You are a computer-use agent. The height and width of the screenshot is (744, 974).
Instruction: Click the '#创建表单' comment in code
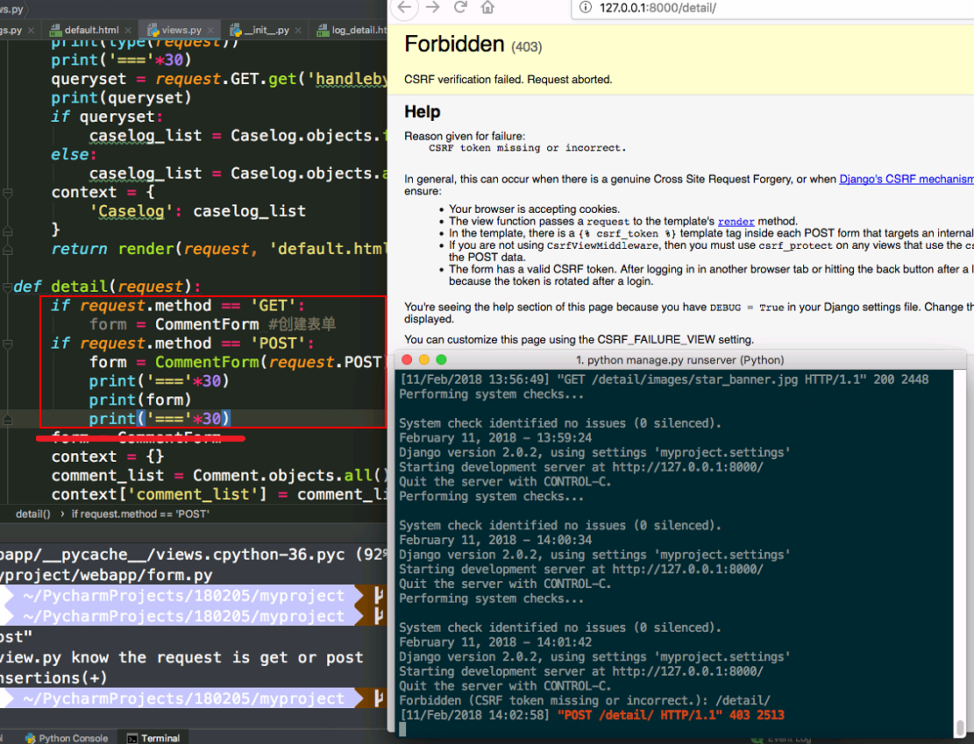tap(302, 324)
